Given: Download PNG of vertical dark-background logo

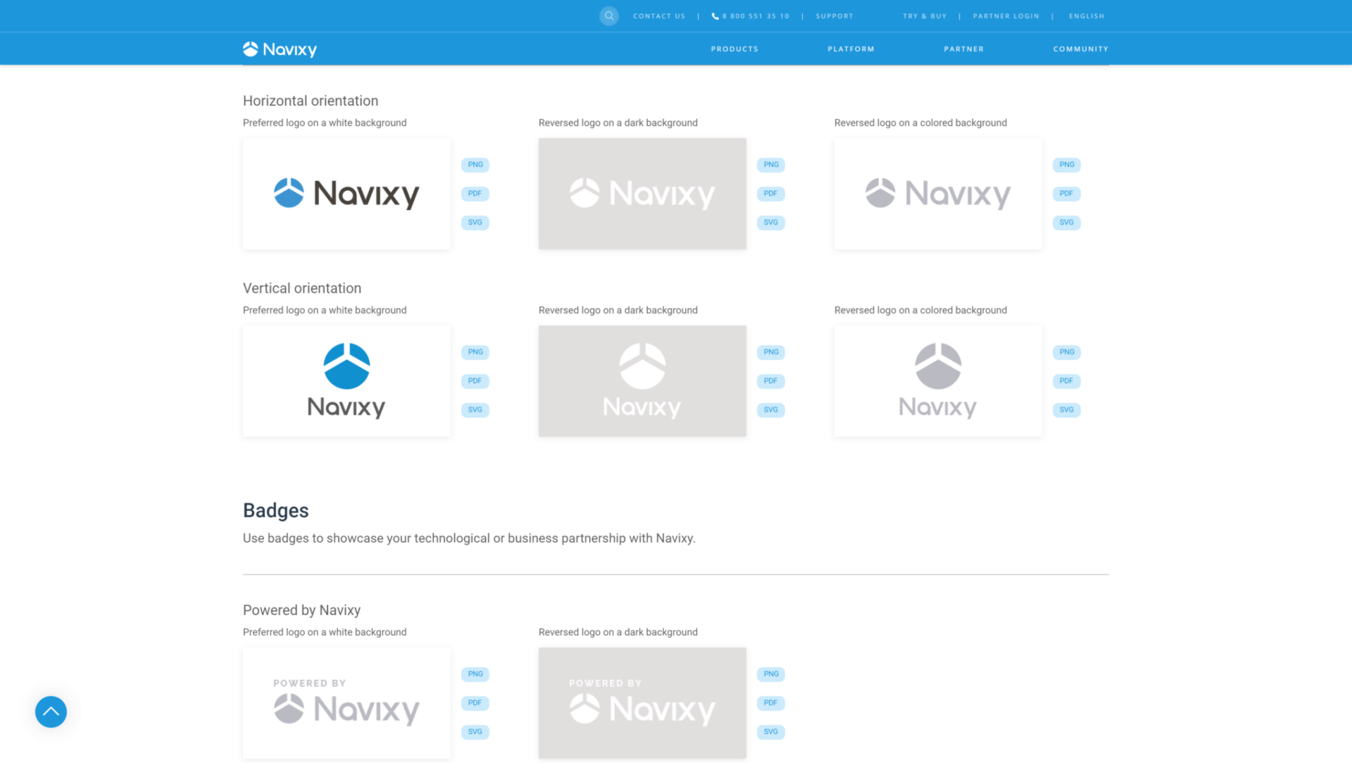Looking at the screenshot, I should click(771, 352).
